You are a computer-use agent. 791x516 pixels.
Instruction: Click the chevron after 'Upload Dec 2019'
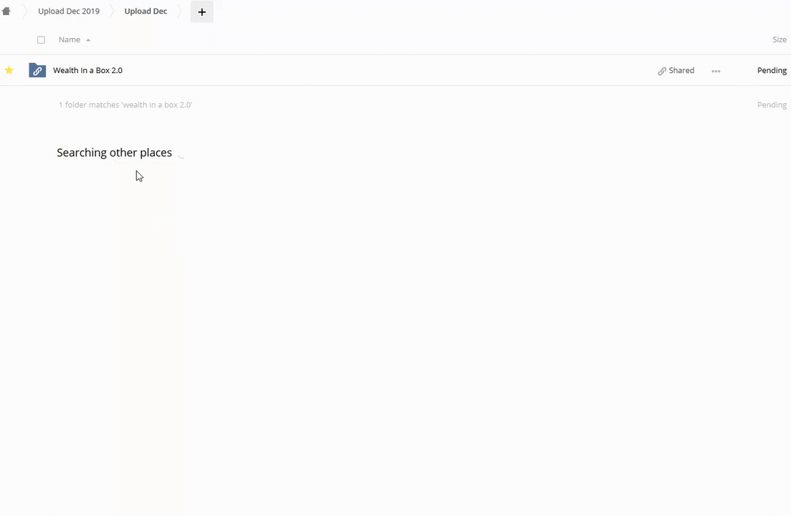pos(112,11)
